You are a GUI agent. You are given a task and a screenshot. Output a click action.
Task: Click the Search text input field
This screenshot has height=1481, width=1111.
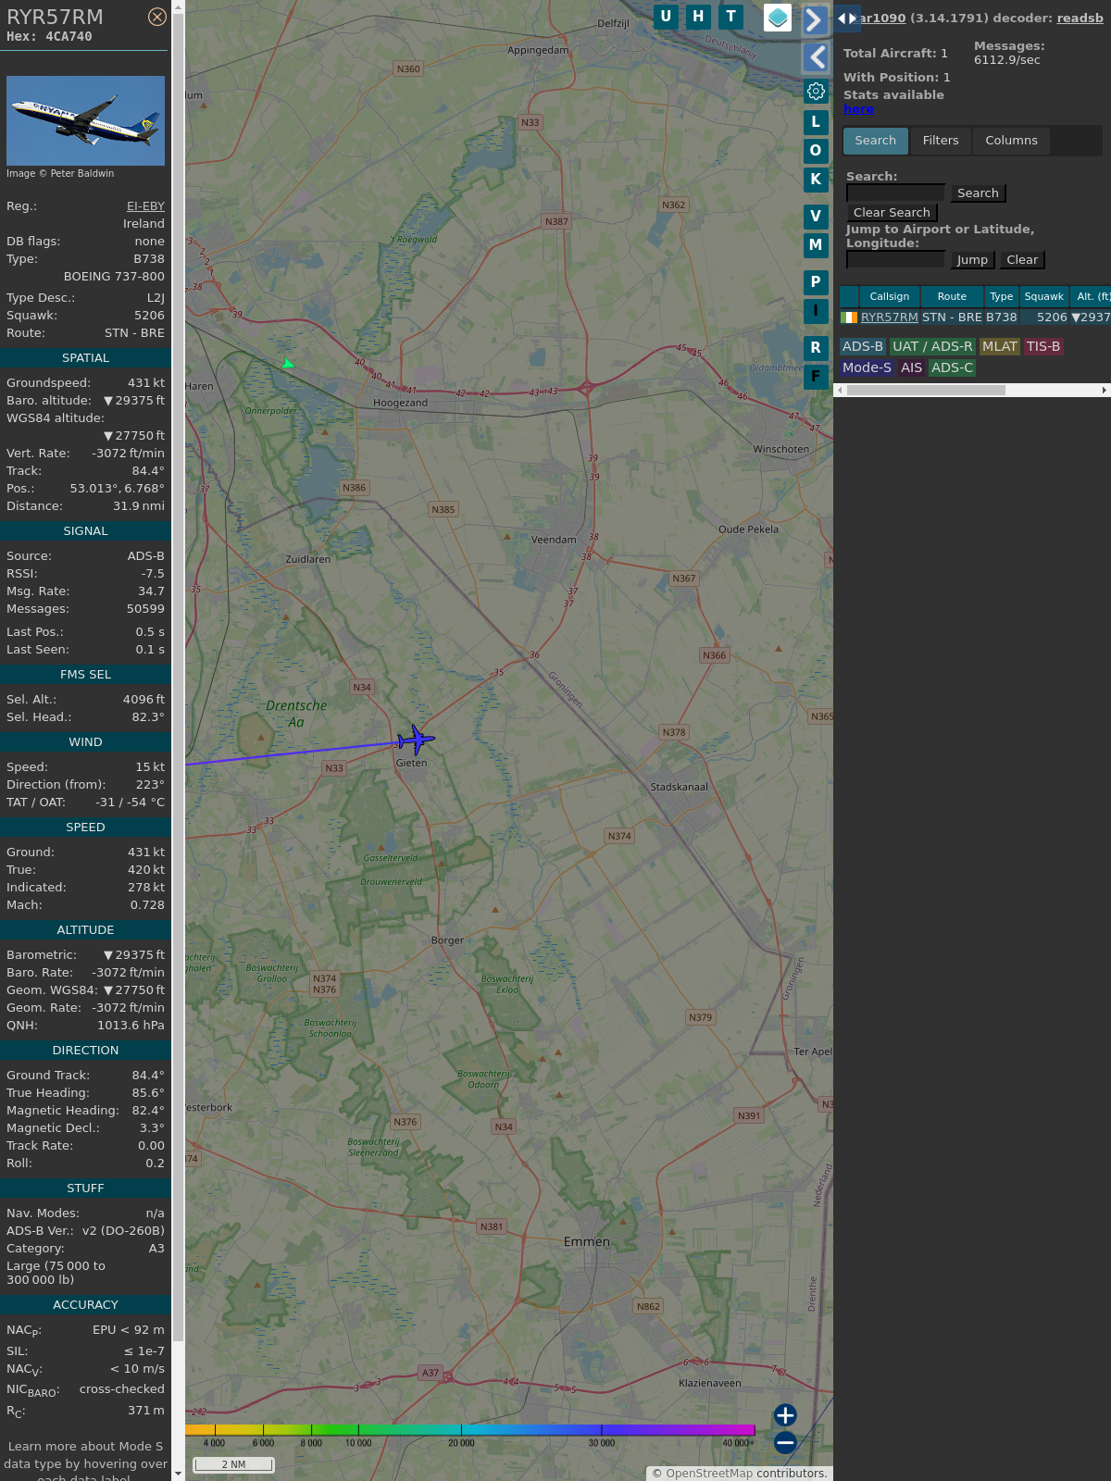pyautogui.click(x=896, y=193)
